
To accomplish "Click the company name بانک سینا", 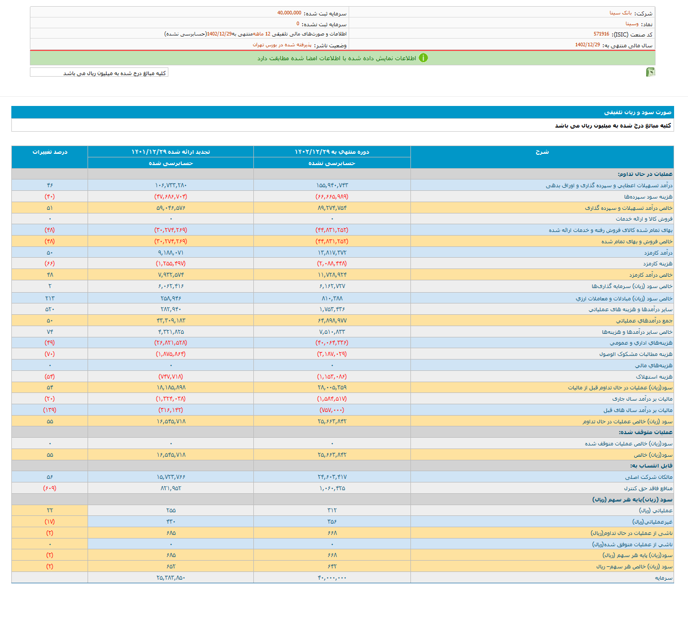I will pos(621,13).
